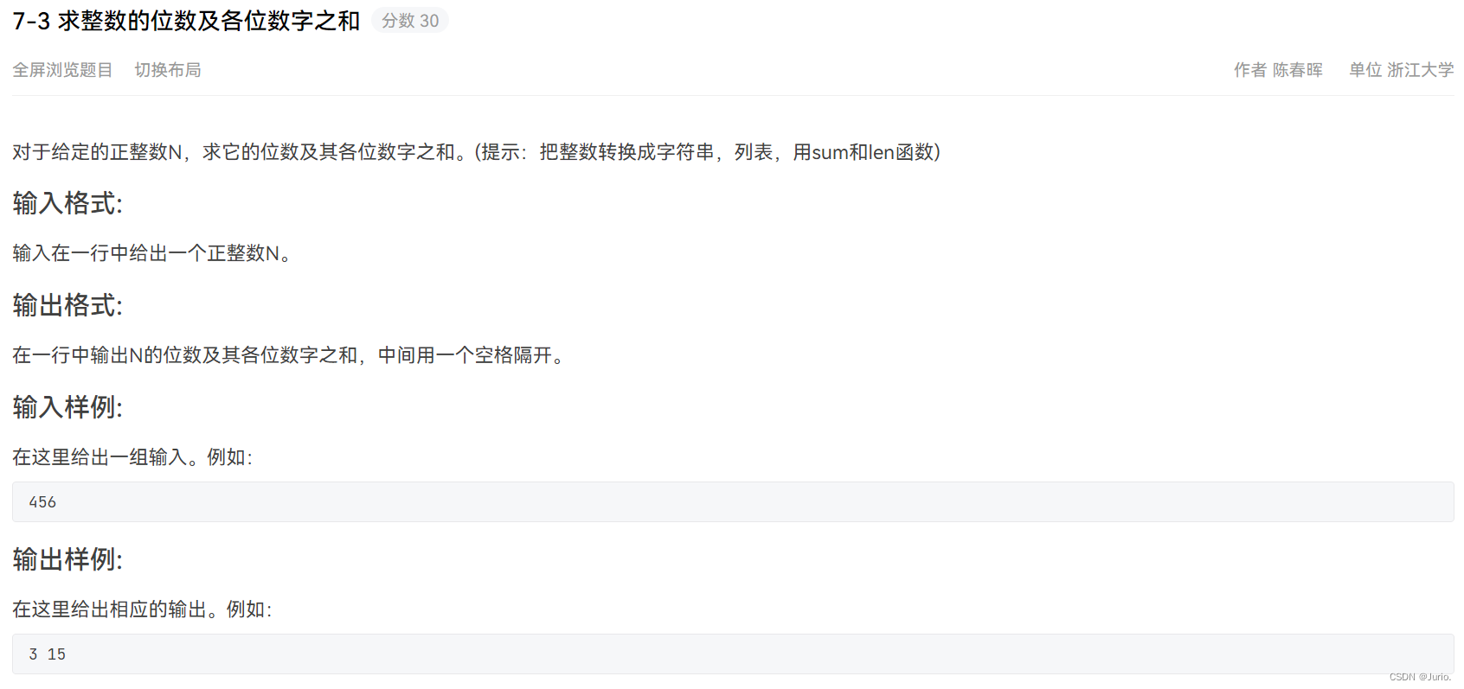Click the problem description paragraph mentioning sum和len函数
The image size is (1464, 689).
(477, 152)
